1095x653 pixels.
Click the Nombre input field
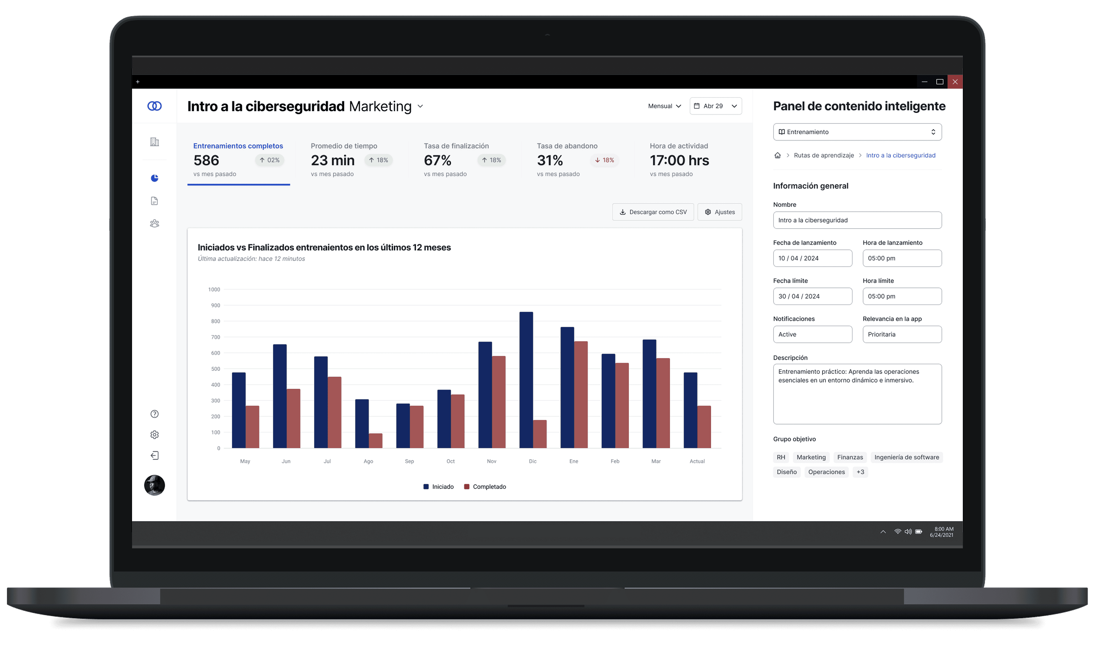coord(857,221)
